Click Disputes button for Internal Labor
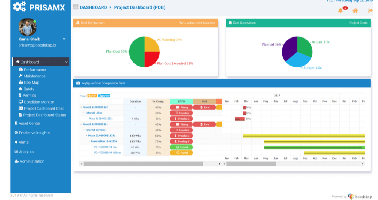This screenshot has width=378, height=200. click(181, 113)
